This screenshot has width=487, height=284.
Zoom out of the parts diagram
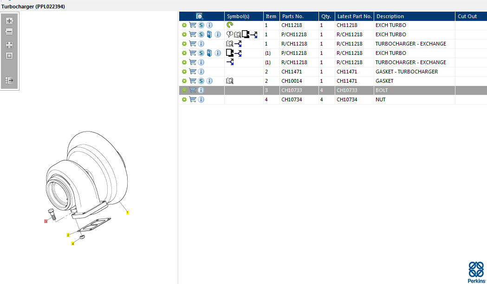9,32
